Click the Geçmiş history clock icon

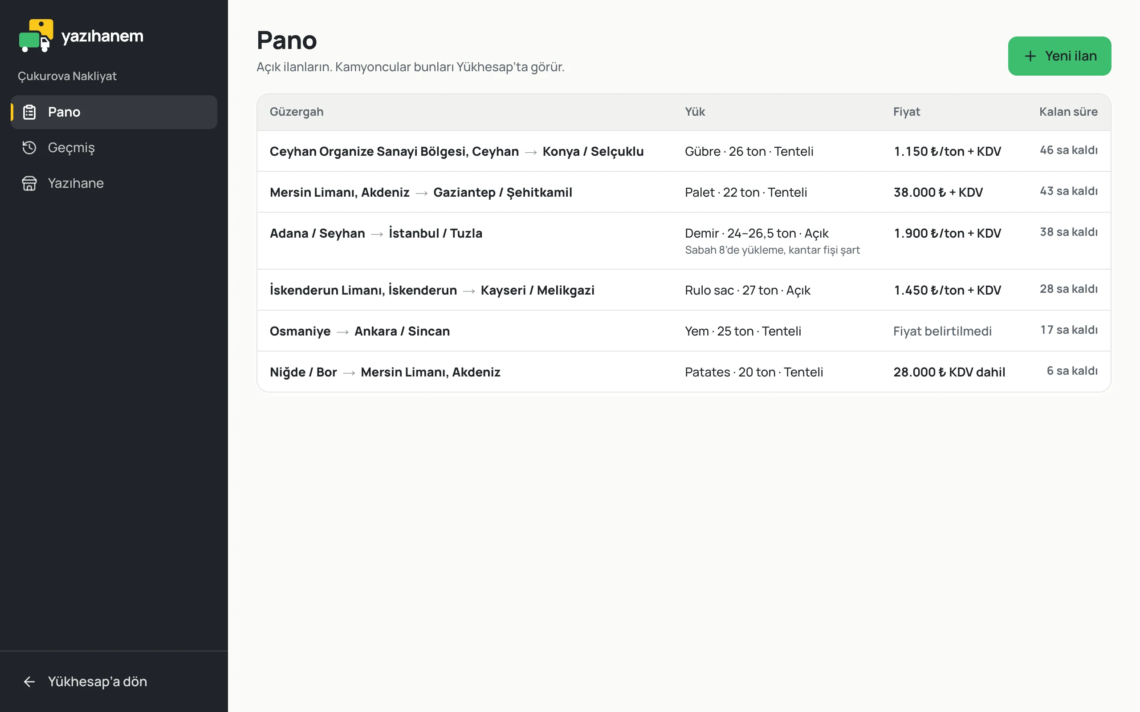point(29,147)
